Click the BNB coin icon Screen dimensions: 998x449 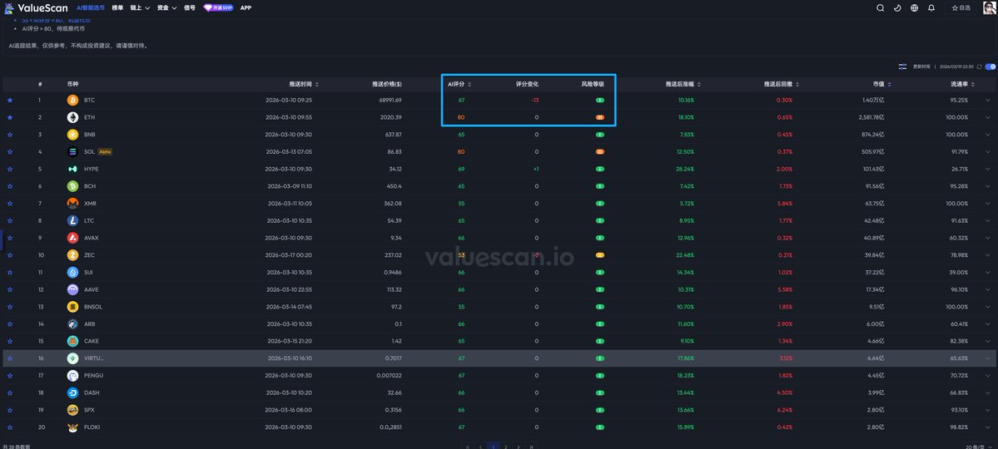[x=72, y=134]
